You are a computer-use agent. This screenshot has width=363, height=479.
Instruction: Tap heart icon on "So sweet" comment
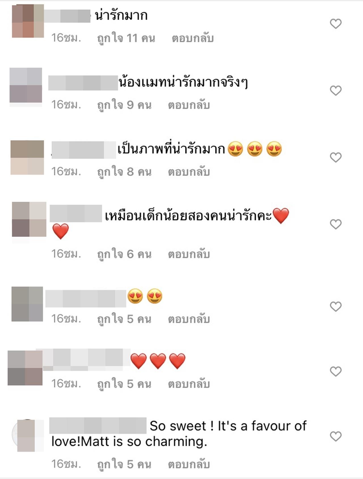[x=335, y=436]
